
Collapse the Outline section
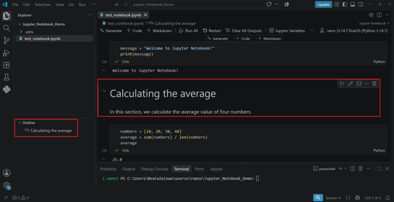coord(20,123)
